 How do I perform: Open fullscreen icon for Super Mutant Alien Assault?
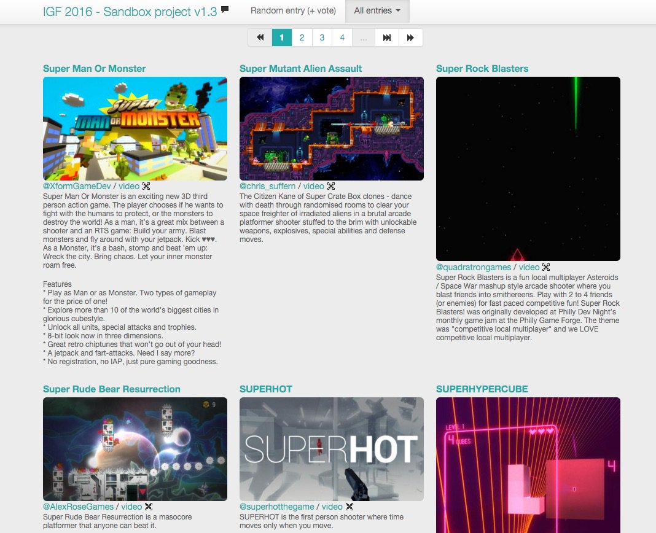331,186
